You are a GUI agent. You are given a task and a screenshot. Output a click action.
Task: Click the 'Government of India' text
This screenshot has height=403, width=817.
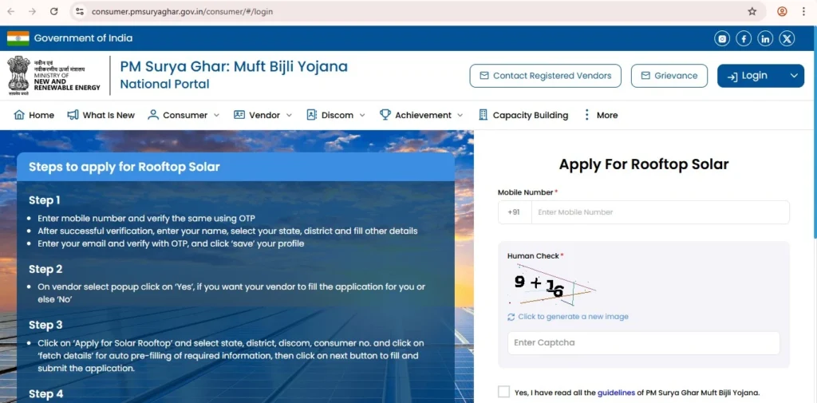pos(83,38)
